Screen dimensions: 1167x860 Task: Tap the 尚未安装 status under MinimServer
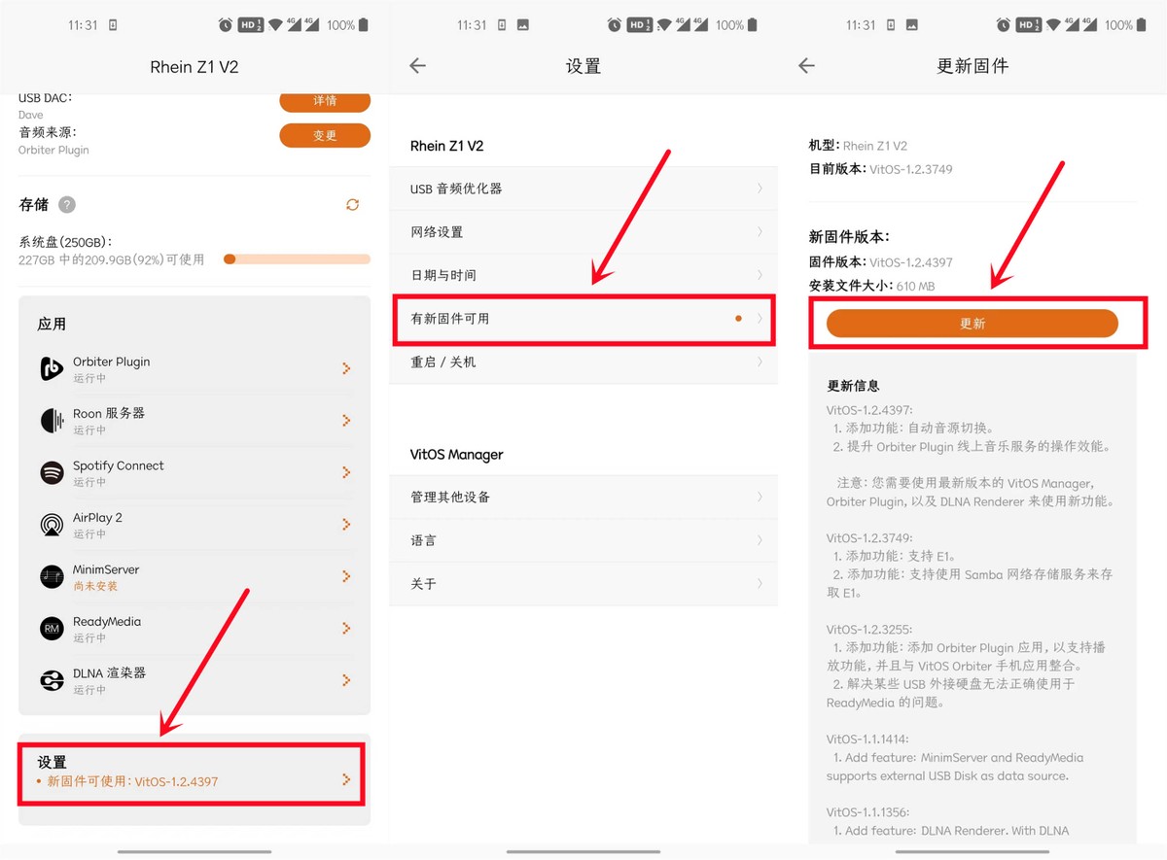[95, 586]
